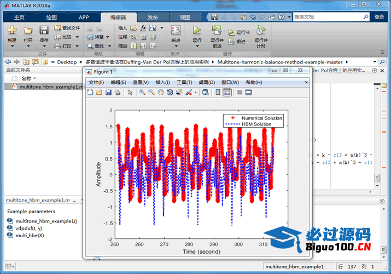Click the insert function fx icon

143,28
